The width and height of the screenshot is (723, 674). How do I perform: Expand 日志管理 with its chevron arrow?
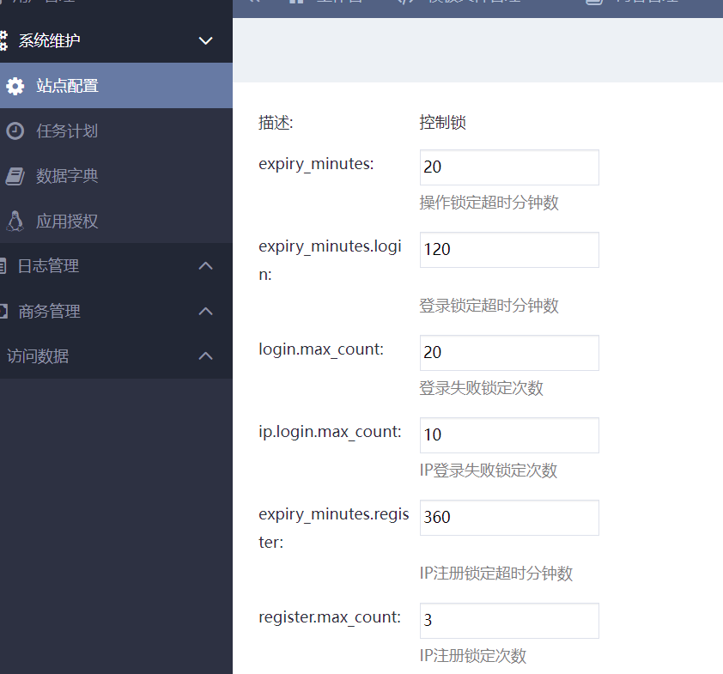205,266
